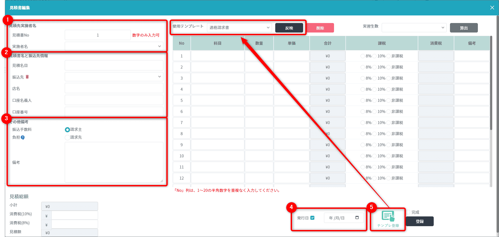Uncheck the 発行日 checkbox
The width and height of the screenshot is (499, 237).
coord(312,218)
